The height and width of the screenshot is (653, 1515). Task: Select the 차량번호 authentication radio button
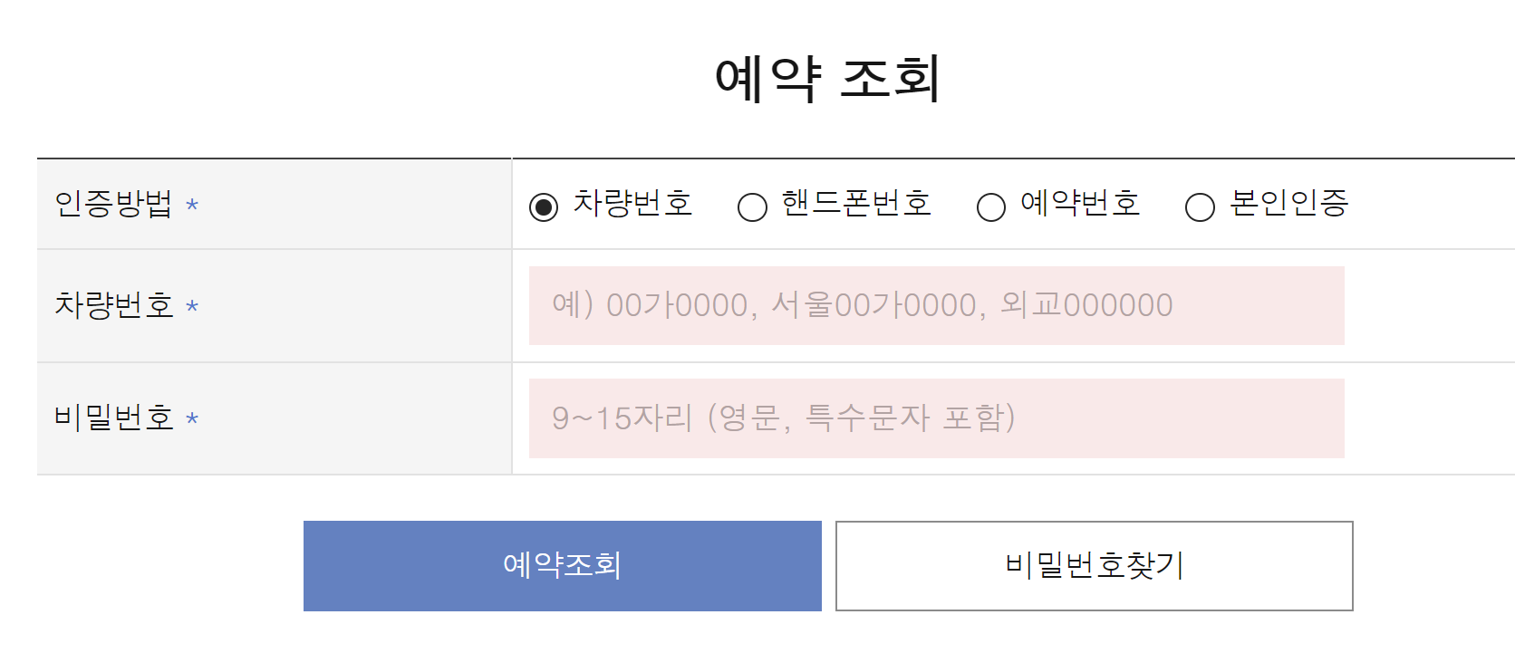pos(542,206)
